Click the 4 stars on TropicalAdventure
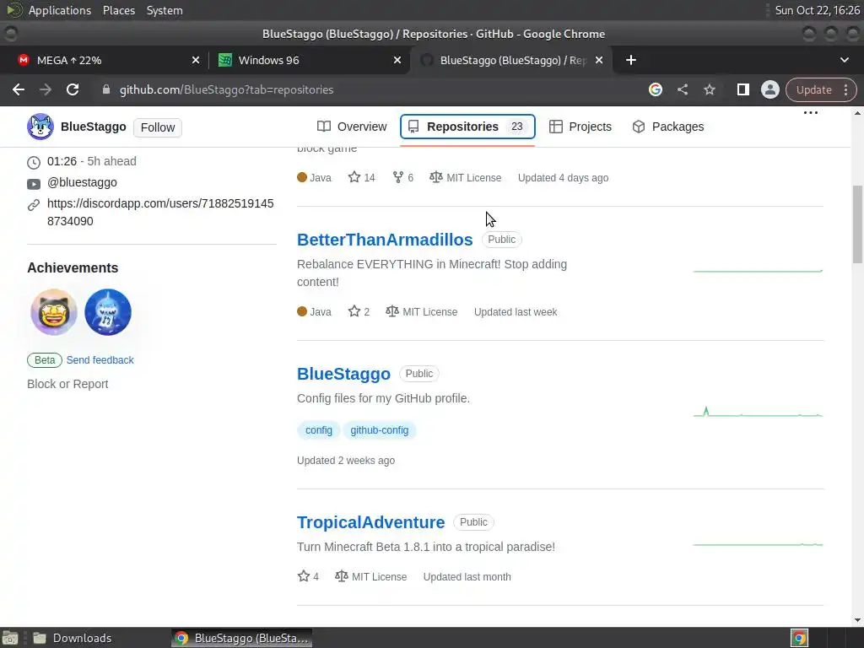Screen dimensions: 864x648 308,577
